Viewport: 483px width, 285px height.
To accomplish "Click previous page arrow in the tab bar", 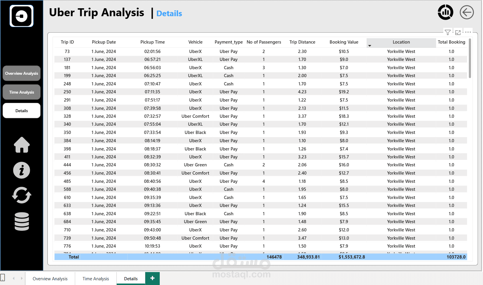I will [14, 278].
